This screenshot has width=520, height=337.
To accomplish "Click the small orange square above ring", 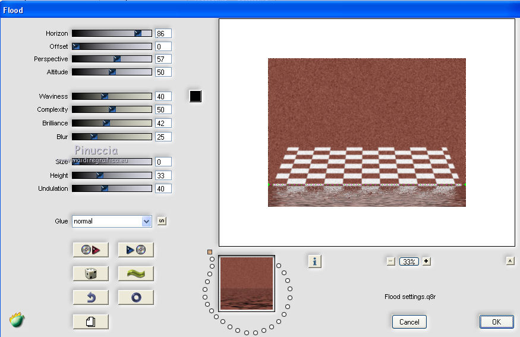I will coord(210,252).
